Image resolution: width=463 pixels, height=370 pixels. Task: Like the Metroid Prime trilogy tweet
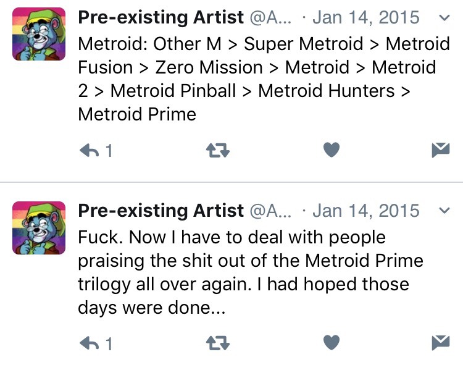(x=332, y=343)
